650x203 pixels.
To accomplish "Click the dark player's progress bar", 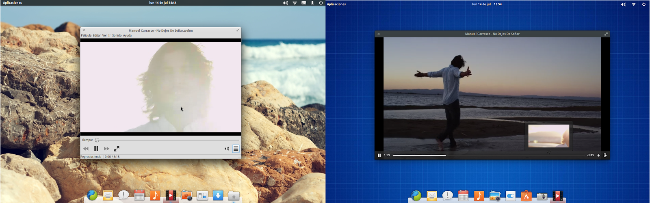I will coord(488,155).
